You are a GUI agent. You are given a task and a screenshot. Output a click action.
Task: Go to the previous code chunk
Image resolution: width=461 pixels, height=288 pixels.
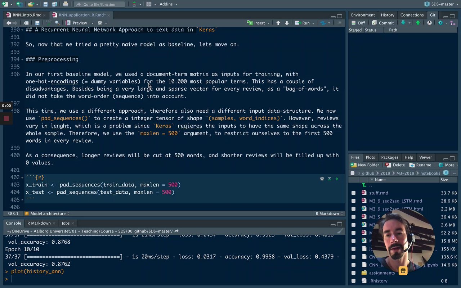pos(278,23)
